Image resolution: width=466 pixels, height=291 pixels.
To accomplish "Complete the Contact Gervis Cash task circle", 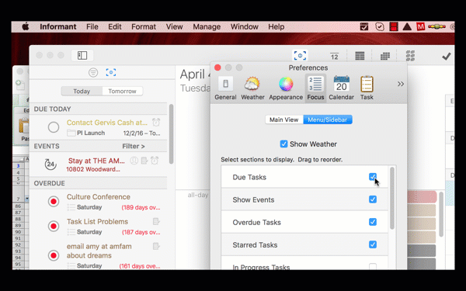I will (54, 127).
